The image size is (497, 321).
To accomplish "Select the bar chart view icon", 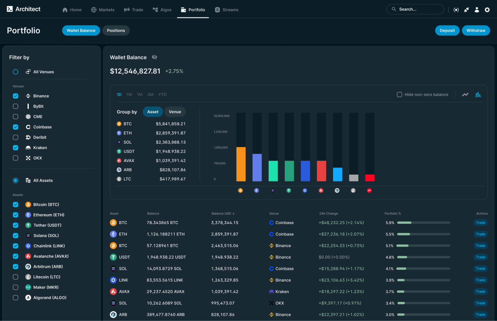I will coord(478,94).
